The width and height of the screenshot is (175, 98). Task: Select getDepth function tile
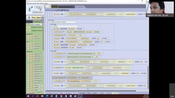[34, 48]
